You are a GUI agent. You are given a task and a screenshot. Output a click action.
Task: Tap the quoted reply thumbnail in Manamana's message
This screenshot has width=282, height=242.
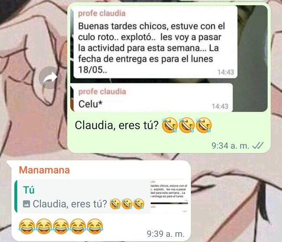pyautogui.click(x=169, y=197)
